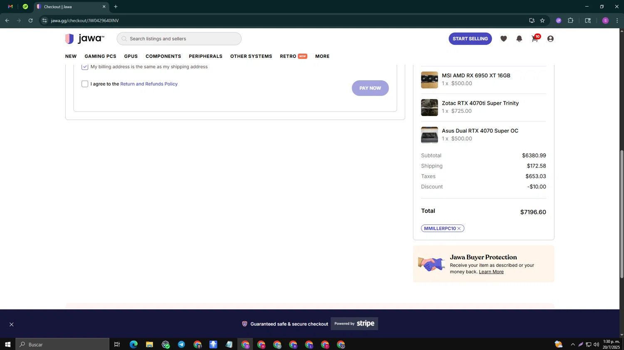Click the Subtotal value $6380.99

[x=534, y=155]
